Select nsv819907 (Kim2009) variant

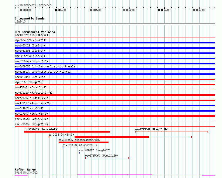(29, 108)
